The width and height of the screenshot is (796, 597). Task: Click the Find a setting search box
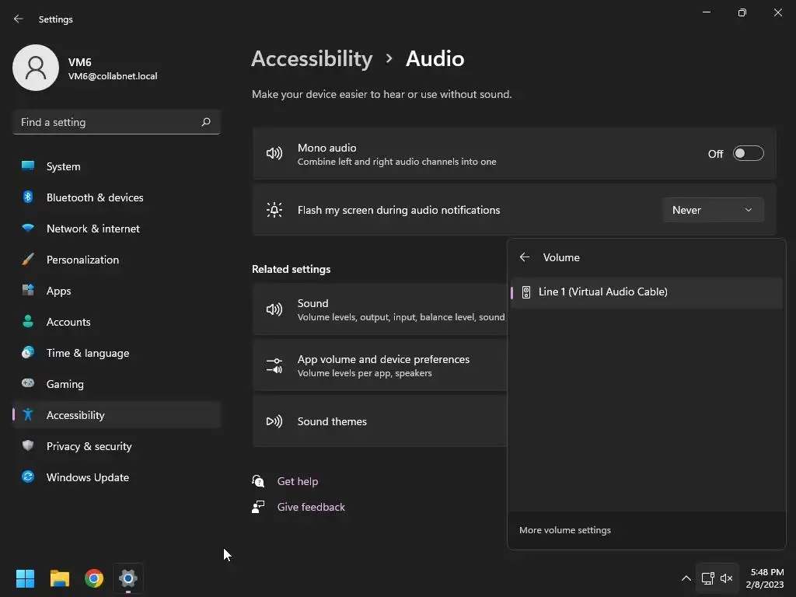[x=109, y=122]
